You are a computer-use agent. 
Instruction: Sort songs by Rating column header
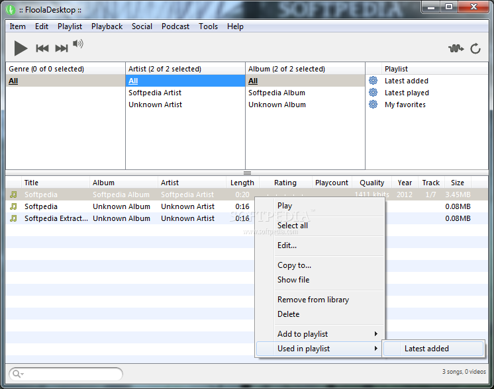pos(285,183)
